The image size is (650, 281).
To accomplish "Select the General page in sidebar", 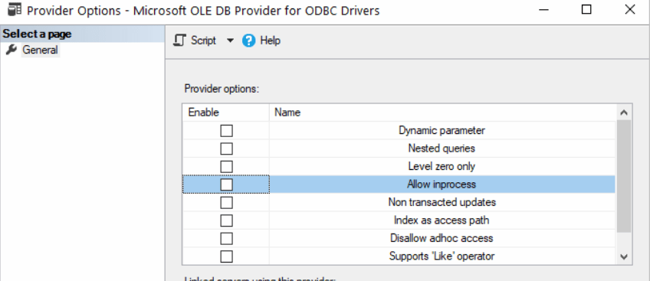I will (x=40, y=50).
